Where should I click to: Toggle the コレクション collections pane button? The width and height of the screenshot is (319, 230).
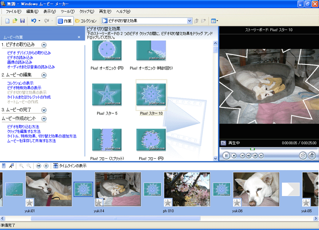pos(86,21)
